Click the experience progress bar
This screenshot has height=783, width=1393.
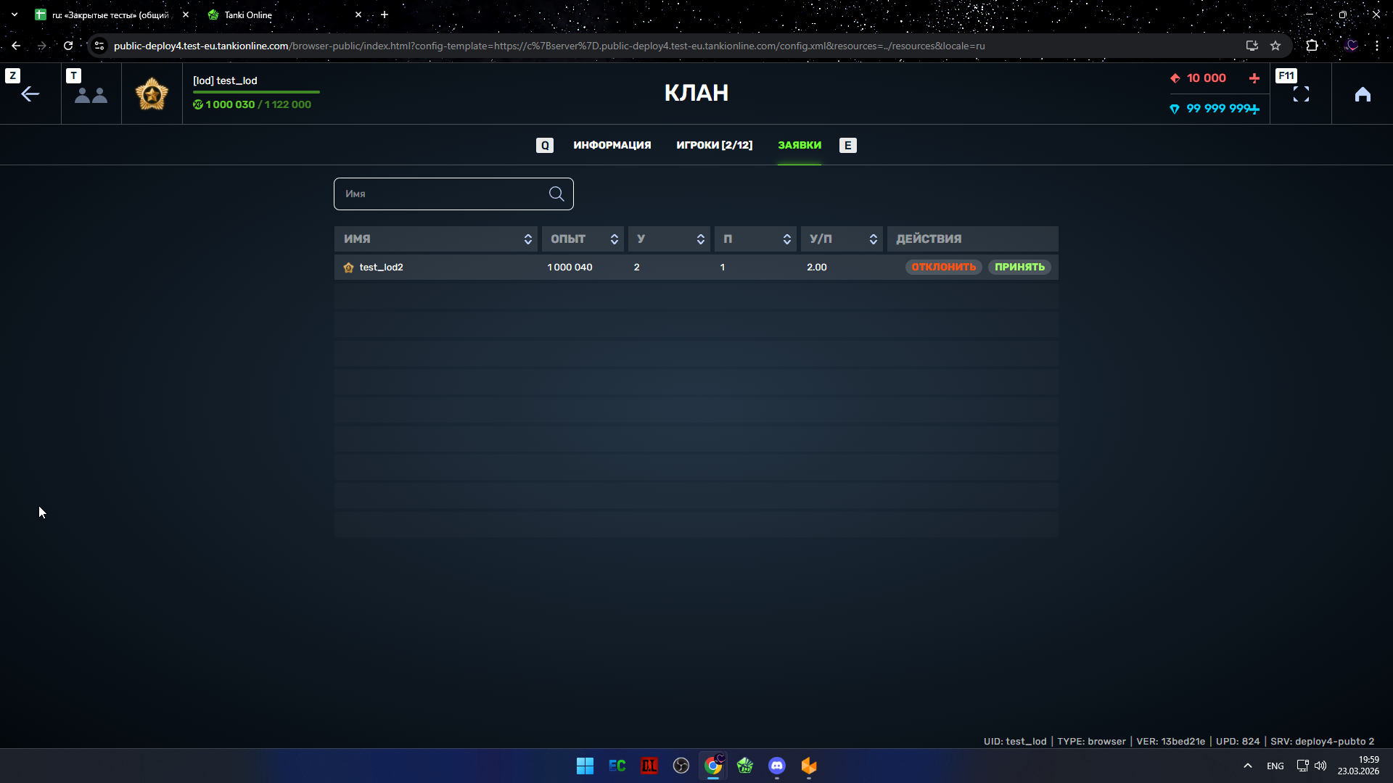256,92
